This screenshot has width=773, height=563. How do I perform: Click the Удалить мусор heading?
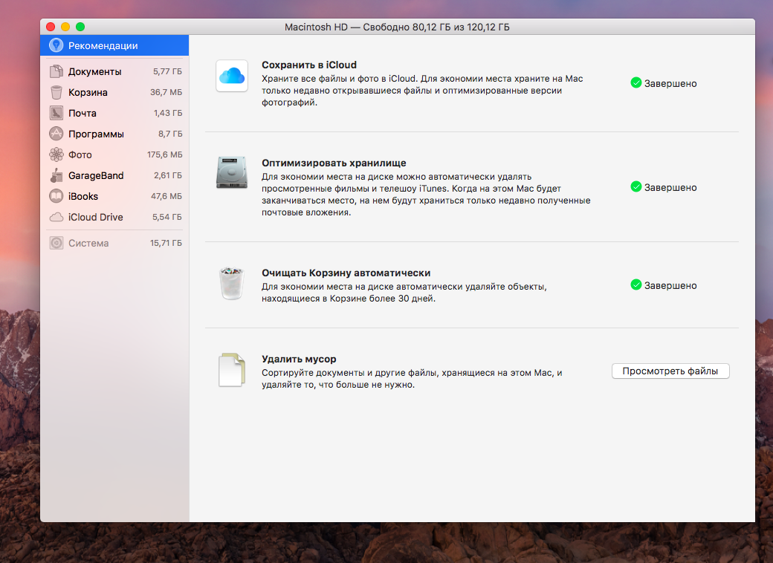[299, 359]
